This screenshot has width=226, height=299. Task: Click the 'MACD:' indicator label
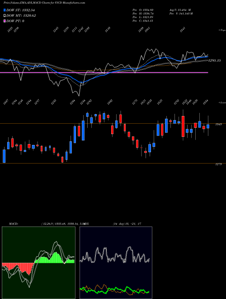click(x=14, y=224)
